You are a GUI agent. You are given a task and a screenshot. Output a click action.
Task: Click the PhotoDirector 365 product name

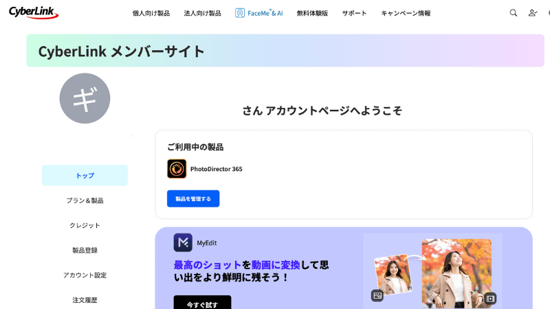pyautogui.click(x=217, y=169)
